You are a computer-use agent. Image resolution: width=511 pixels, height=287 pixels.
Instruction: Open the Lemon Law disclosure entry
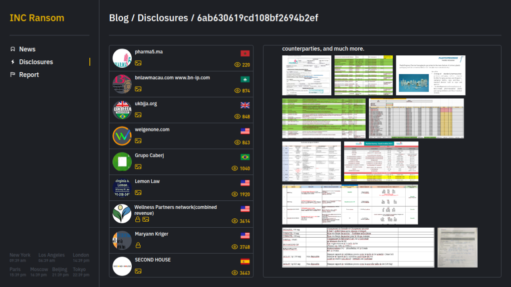[x=181, y=188]
